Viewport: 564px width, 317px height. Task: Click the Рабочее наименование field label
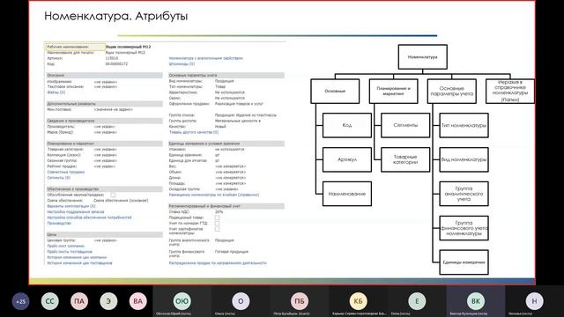tap(68, 47)
